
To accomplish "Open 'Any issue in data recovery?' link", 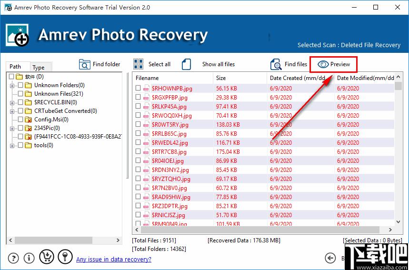I will tap(114, 259).
